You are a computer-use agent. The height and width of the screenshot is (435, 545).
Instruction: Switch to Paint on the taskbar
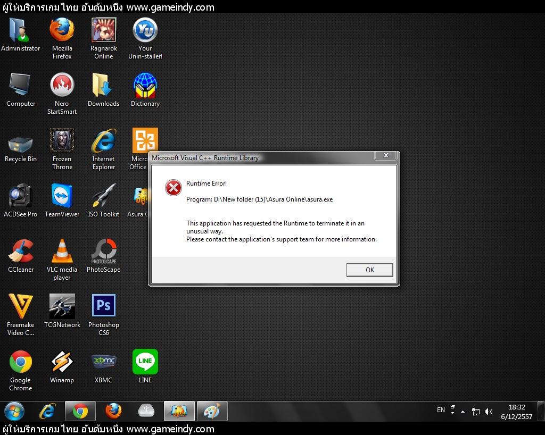212,412
